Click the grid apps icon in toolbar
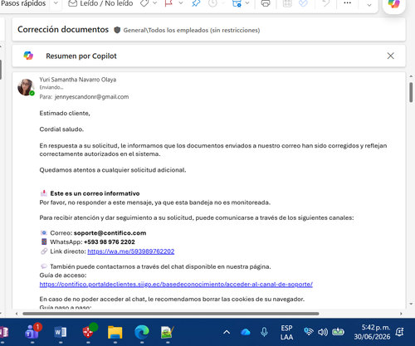The height and width of the screenshot is (346, 415). (287, 3)
